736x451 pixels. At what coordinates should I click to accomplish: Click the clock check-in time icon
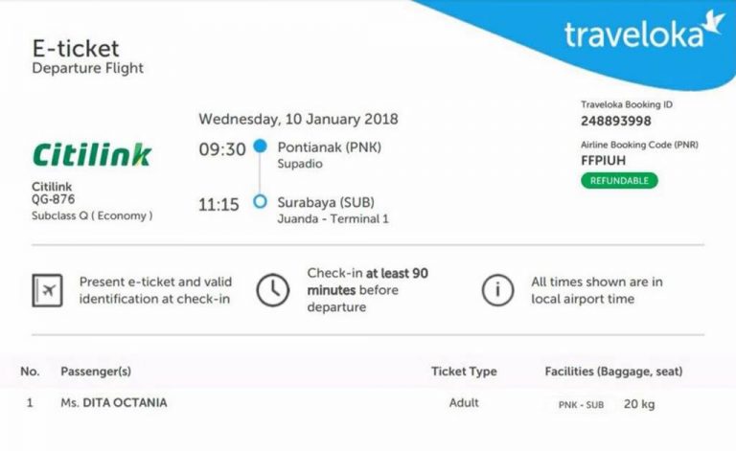272,290
